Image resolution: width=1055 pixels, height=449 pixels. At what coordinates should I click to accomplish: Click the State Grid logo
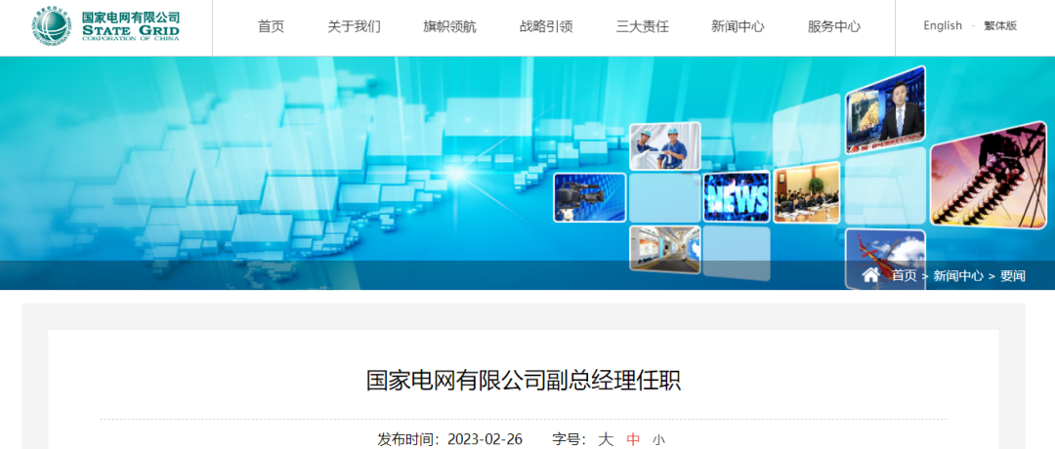tap(105, 27)
